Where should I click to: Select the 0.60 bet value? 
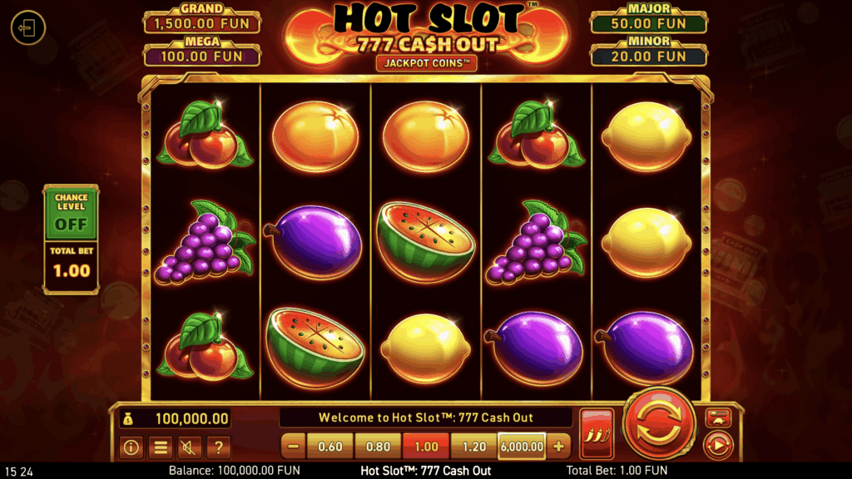click(329, 447)
